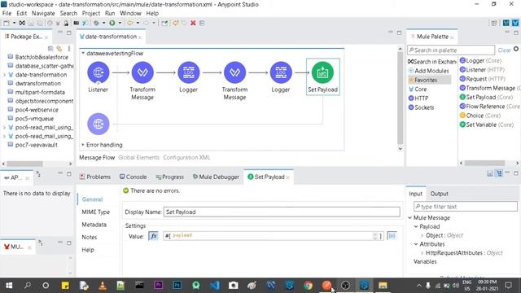Open the Mule Debugger tab

click(216, 177)
